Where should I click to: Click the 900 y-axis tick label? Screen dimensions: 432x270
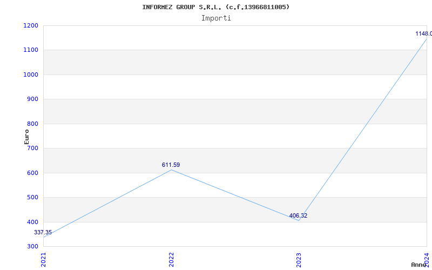click(x=32, y=99)
